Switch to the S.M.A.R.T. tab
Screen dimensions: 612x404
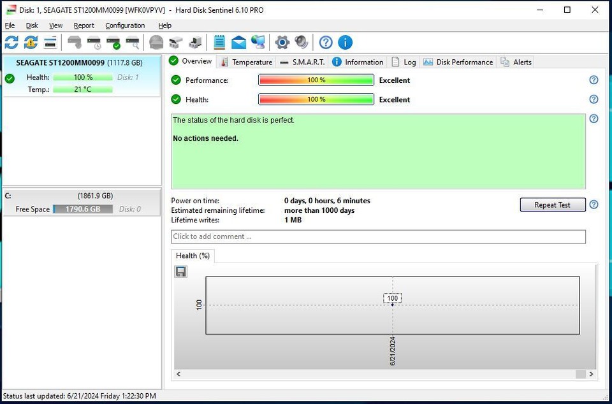coord(303,62)
